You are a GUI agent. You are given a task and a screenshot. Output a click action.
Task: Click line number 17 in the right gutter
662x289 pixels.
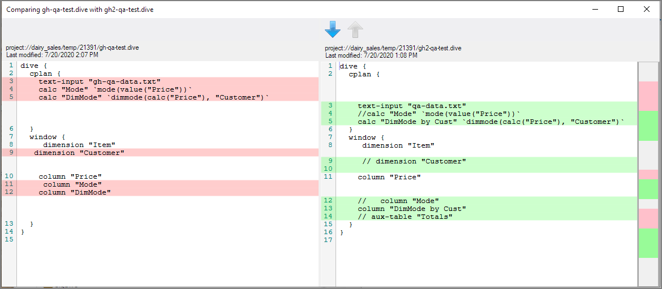pos(328,240)
